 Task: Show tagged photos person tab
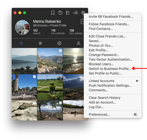point(78,43)
